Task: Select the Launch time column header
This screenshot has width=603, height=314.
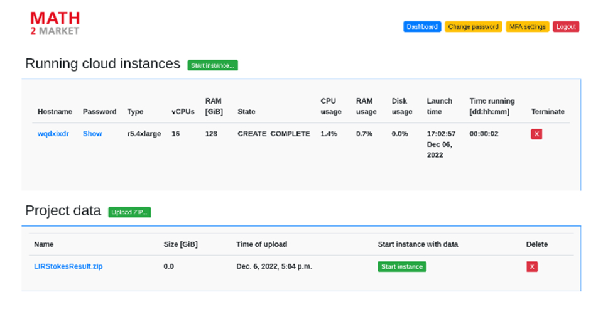Action: coord(439,106)
